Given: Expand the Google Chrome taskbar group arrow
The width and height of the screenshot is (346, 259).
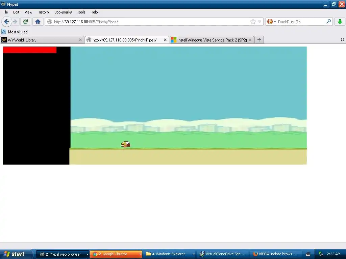Looking at the screenshot, I should 140,254.
